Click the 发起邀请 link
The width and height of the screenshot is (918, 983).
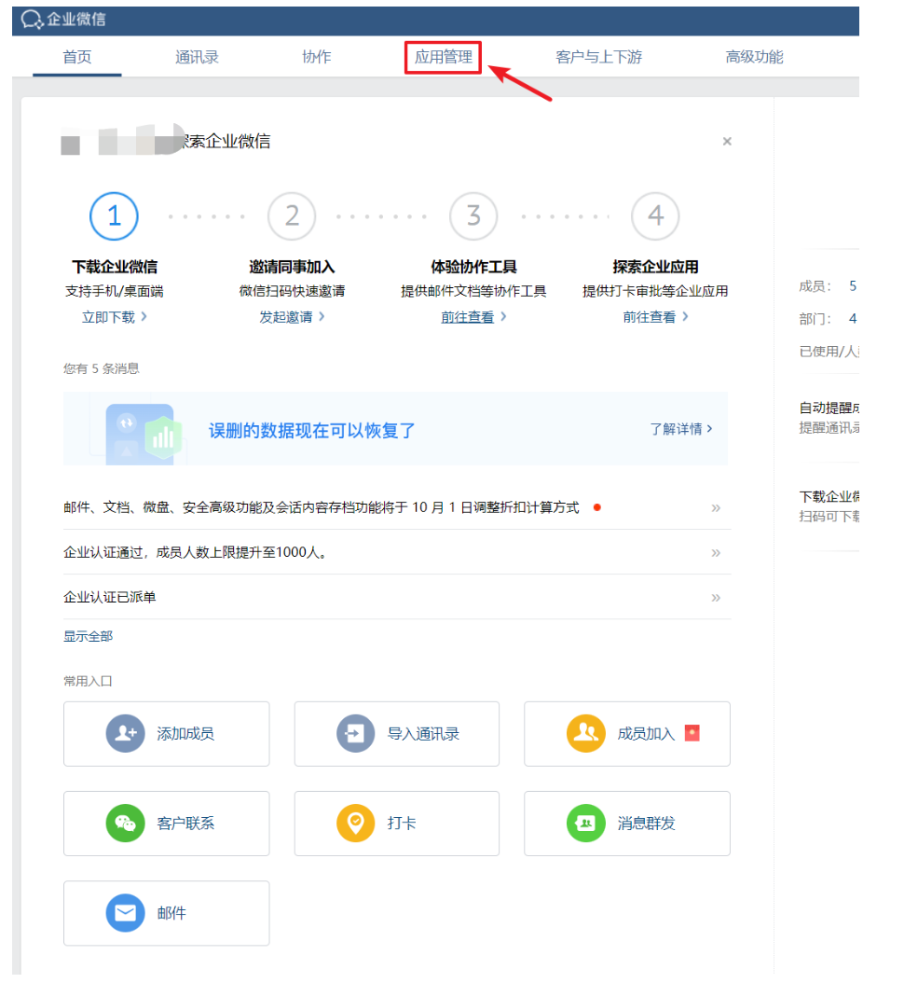[x=292, y=317]
